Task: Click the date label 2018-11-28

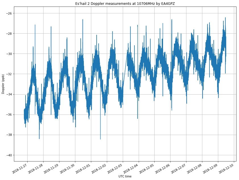Action: (36, 168)
